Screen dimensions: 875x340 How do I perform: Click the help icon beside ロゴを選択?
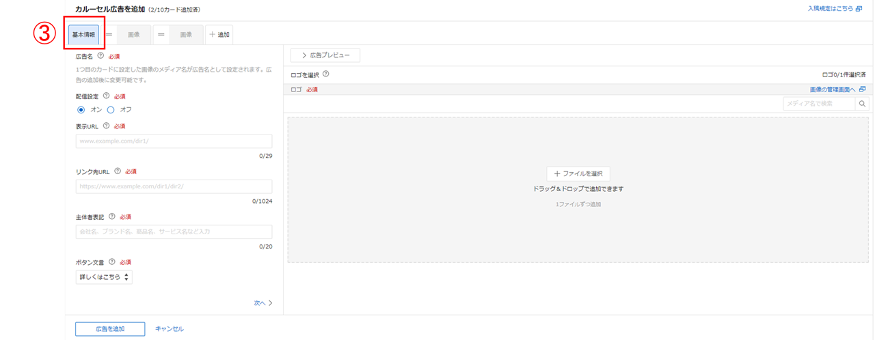click(326, 74)
